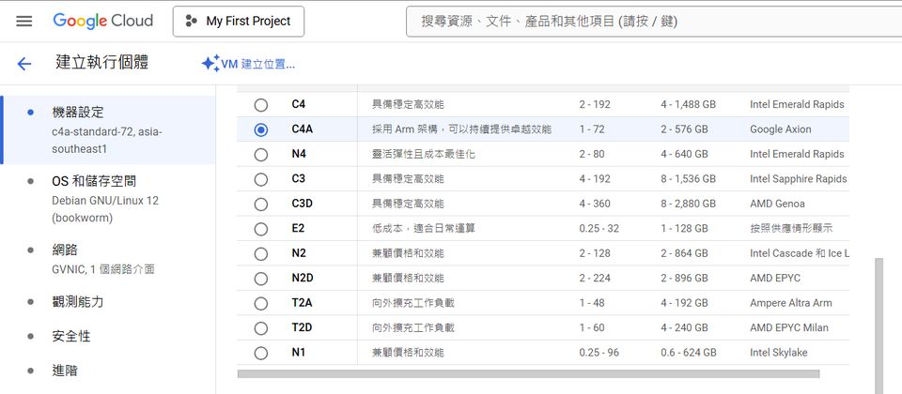Select the E2 machine series radio button
The height and width of the screenshot is (394, 902).
coord(261,229)
